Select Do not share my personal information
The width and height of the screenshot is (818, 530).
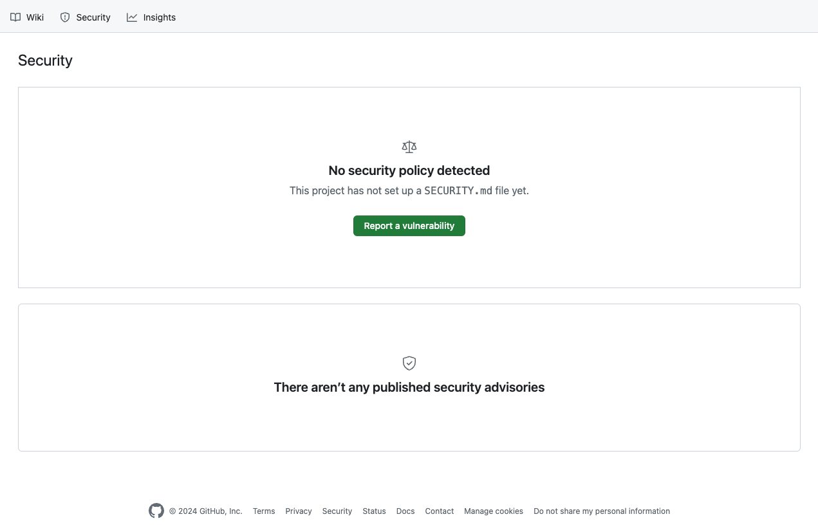pos(602,511)
